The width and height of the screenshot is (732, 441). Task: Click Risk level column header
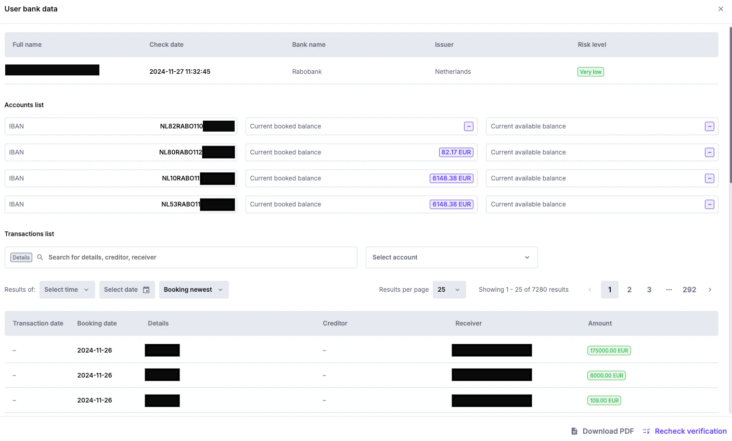[x=592, y=45]
